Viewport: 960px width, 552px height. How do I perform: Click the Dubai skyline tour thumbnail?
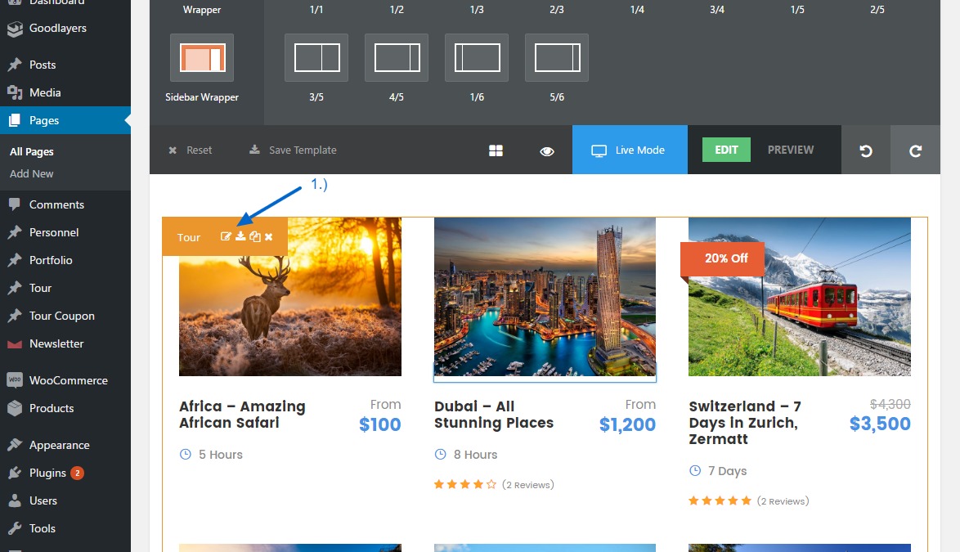545,298
